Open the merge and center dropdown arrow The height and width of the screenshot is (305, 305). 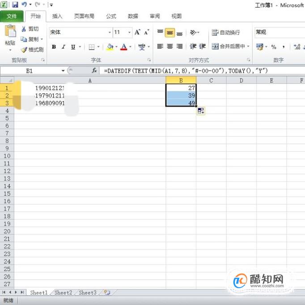coord(248,47)
